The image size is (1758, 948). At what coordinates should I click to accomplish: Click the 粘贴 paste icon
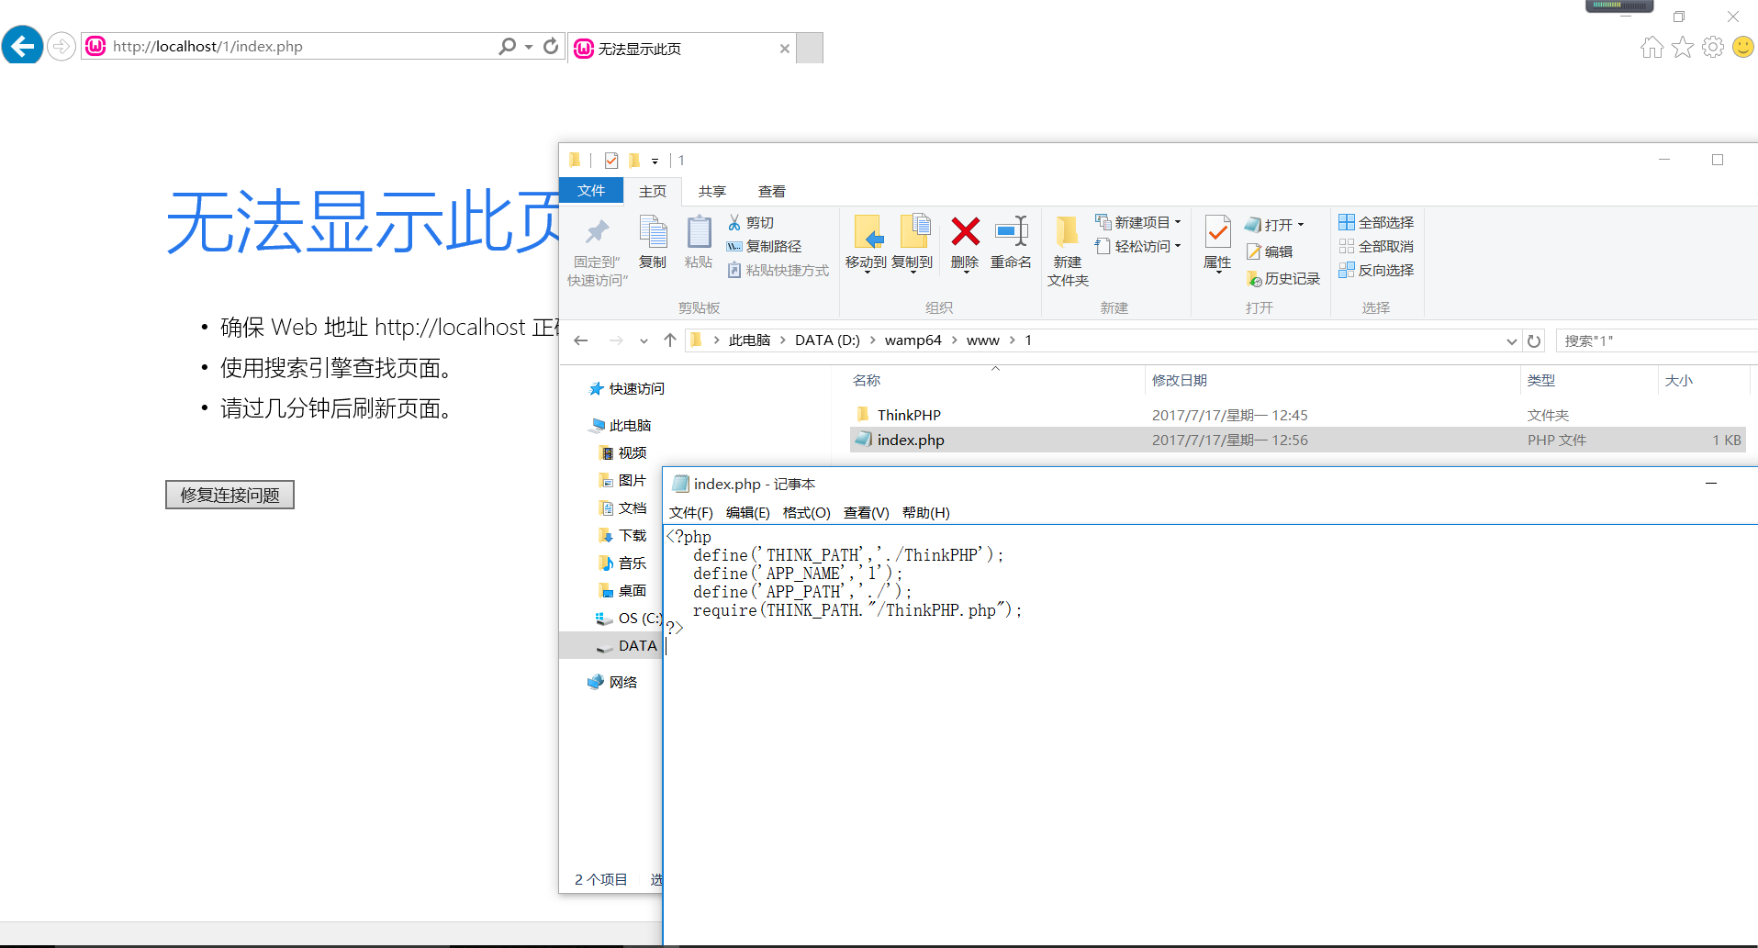(699, 242)
